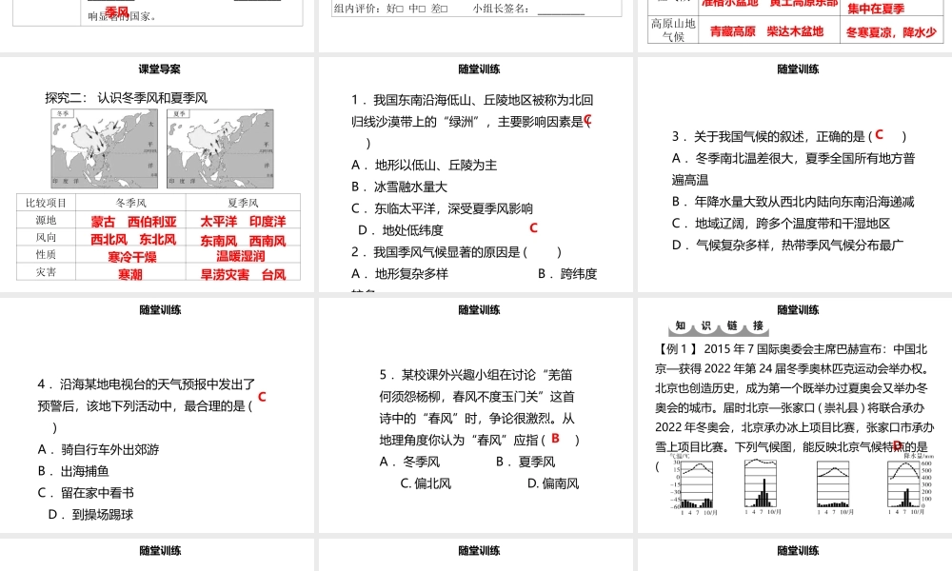
Task: Click question 1 option D 地处低纬度
Action: (x=401, y=230)
